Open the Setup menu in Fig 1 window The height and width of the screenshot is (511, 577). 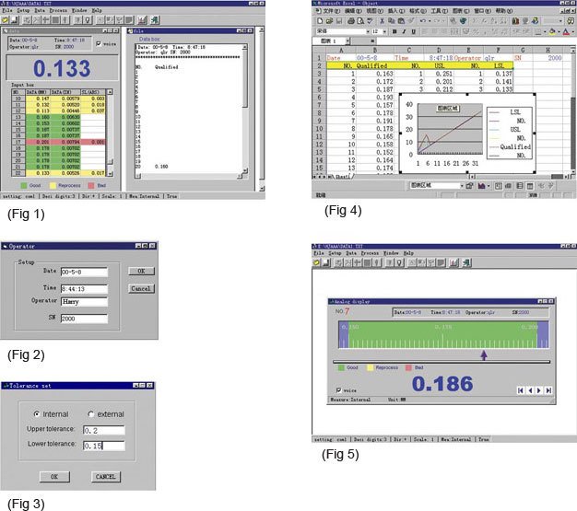[23, 10]
